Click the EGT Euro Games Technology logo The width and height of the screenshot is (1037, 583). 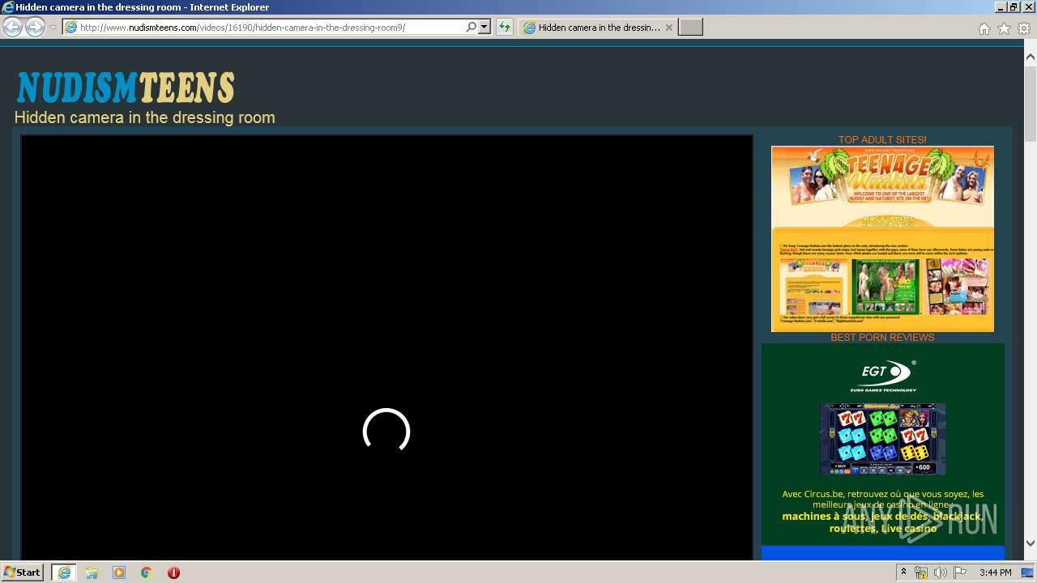[x=883, y=377]
